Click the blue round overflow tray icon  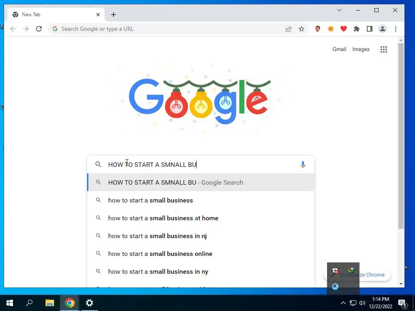(x=335, y=287)
